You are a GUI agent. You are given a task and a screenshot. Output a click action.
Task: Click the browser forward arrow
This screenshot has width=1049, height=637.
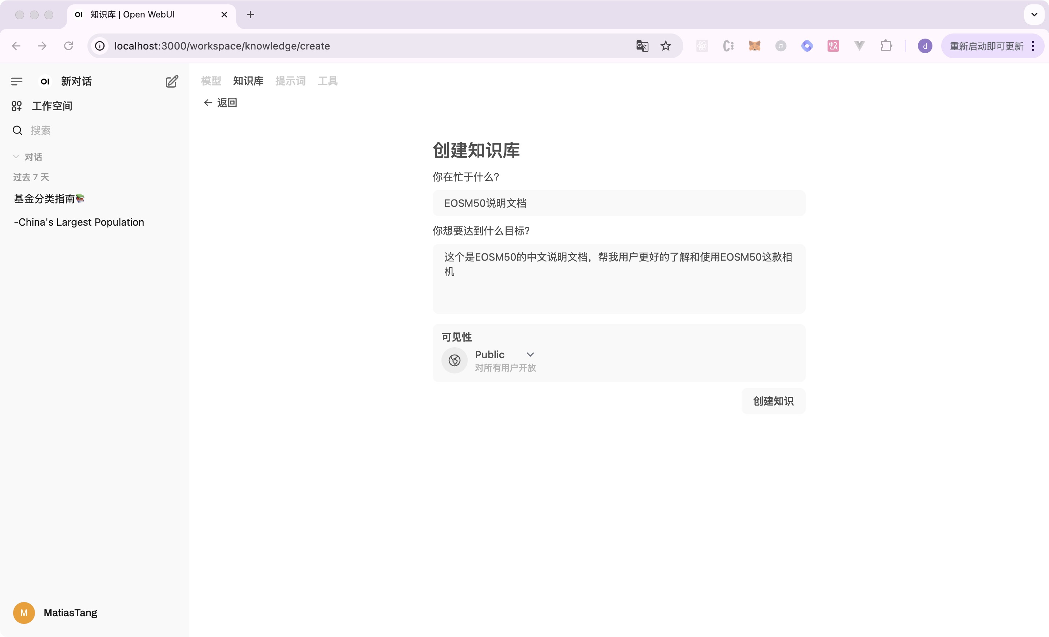coord(42,46)
